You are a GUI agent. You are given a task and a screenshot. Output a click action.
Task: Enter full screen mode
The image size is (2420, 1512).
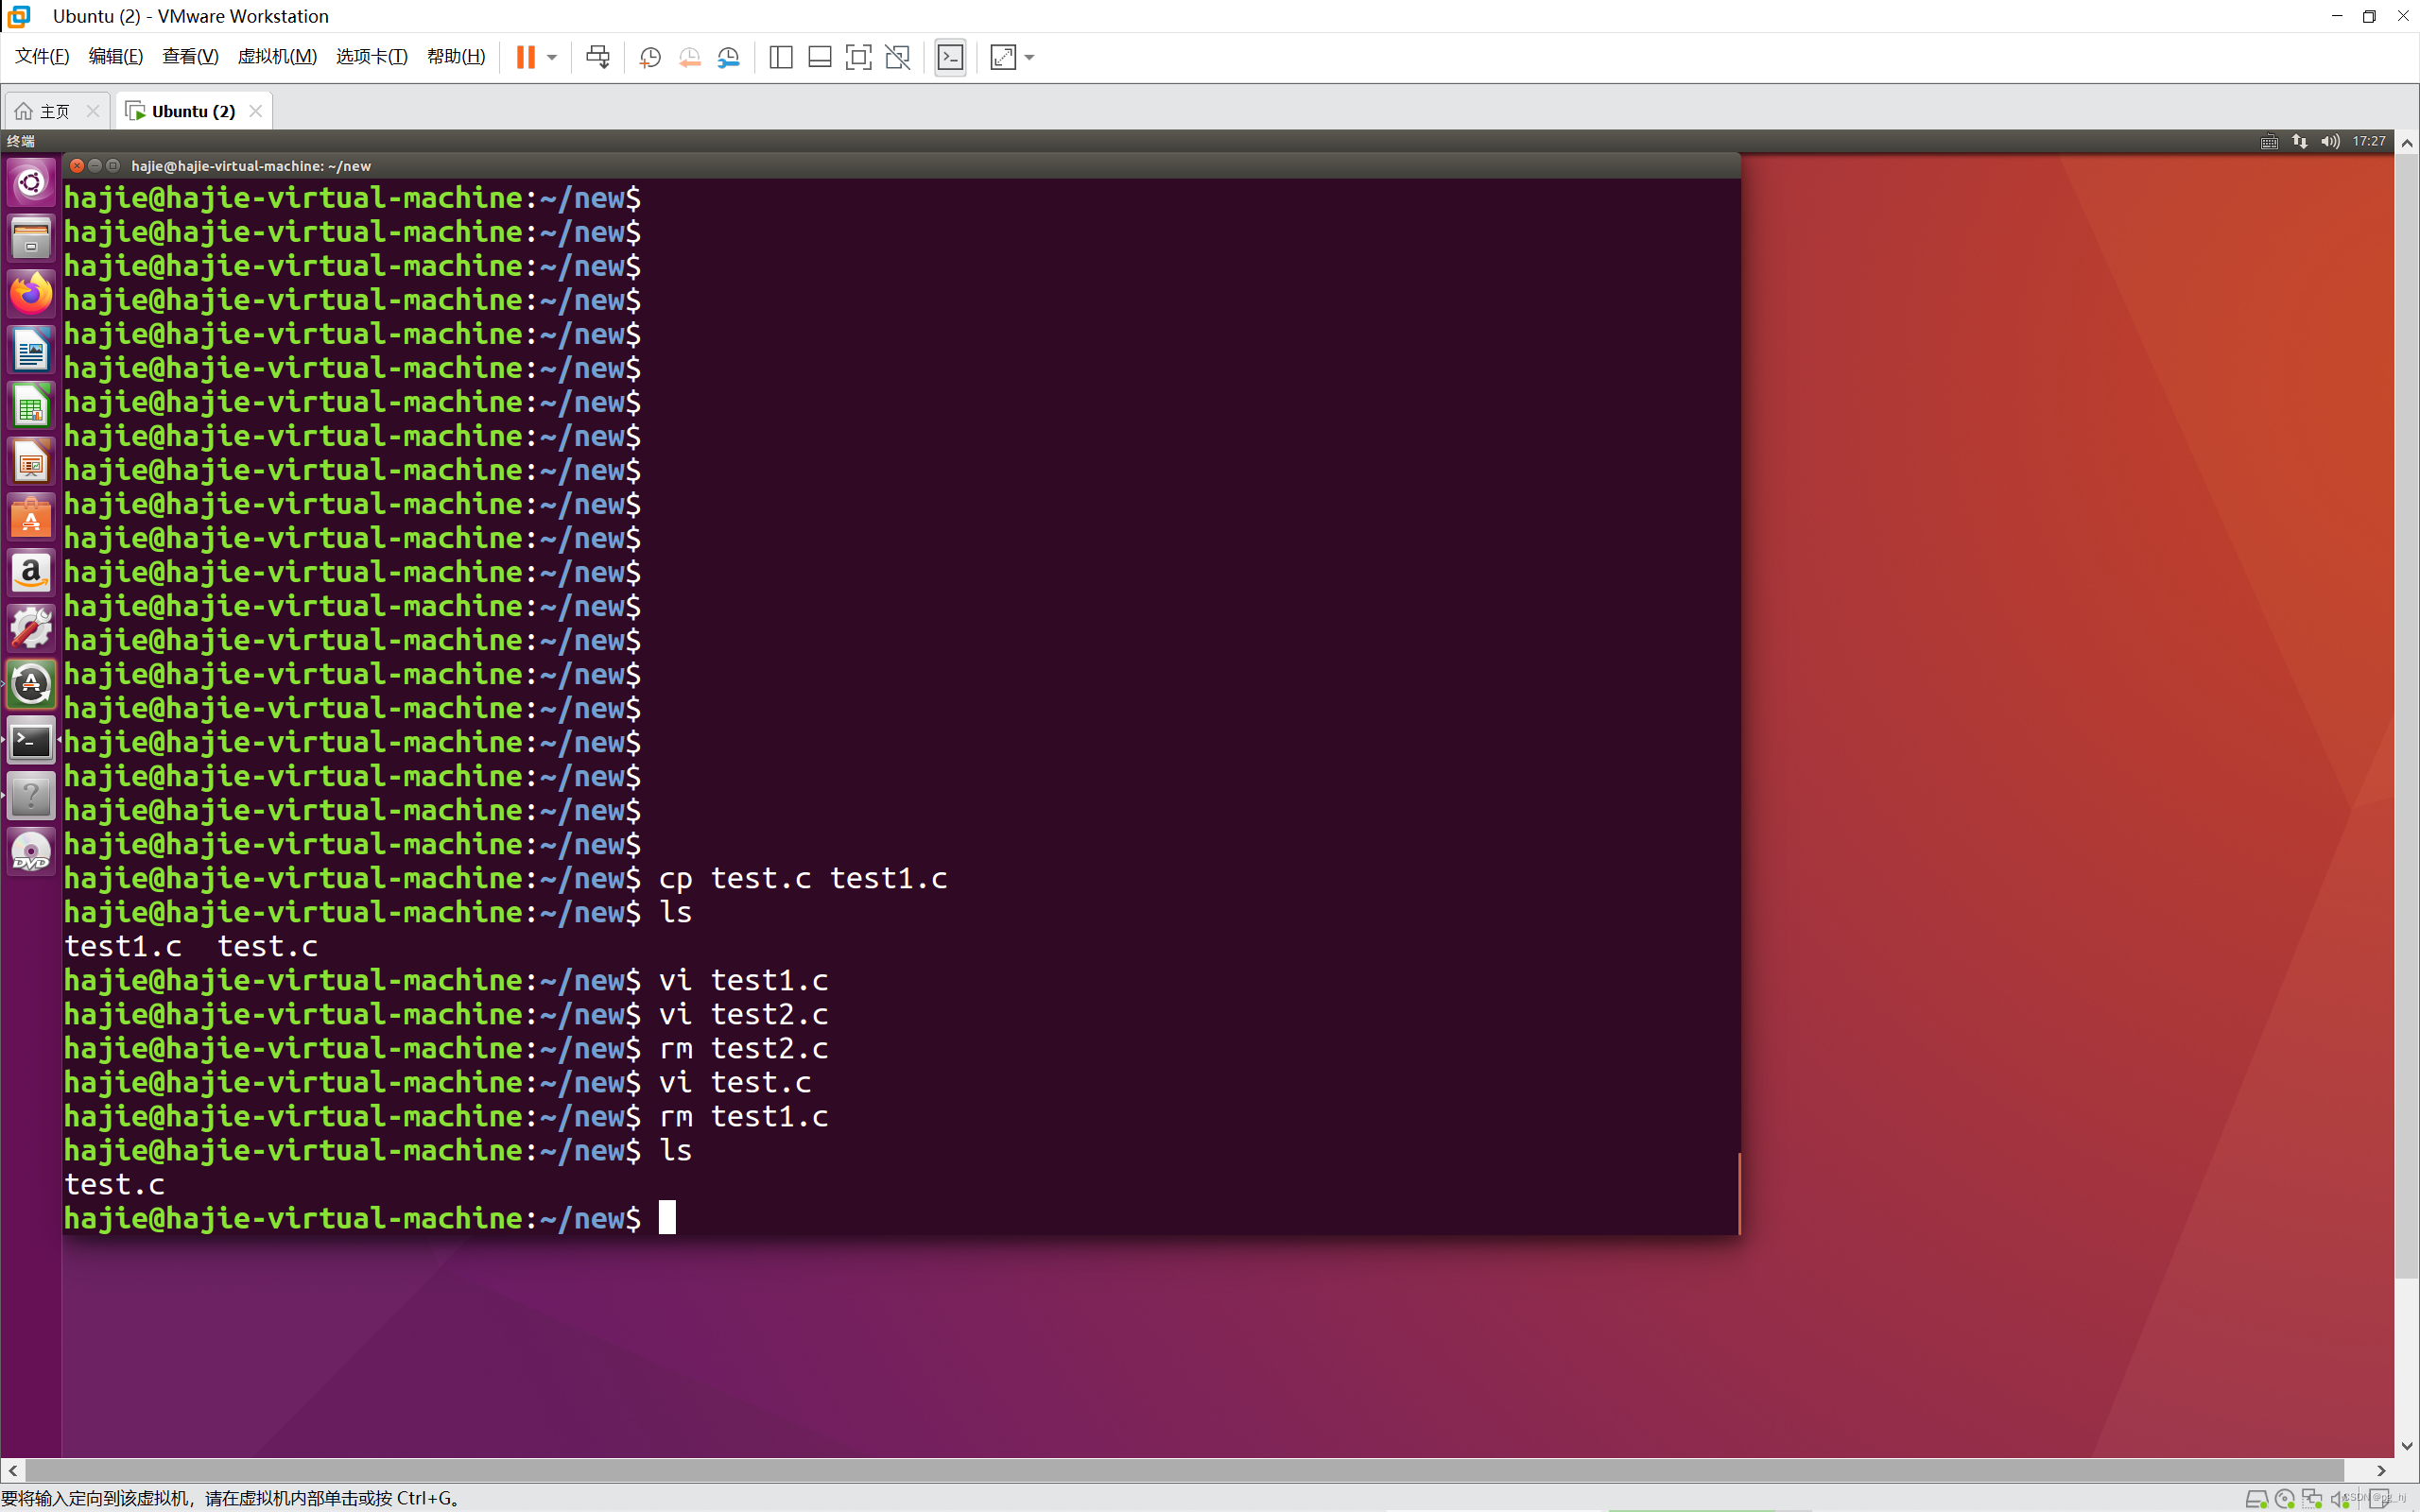858,57
